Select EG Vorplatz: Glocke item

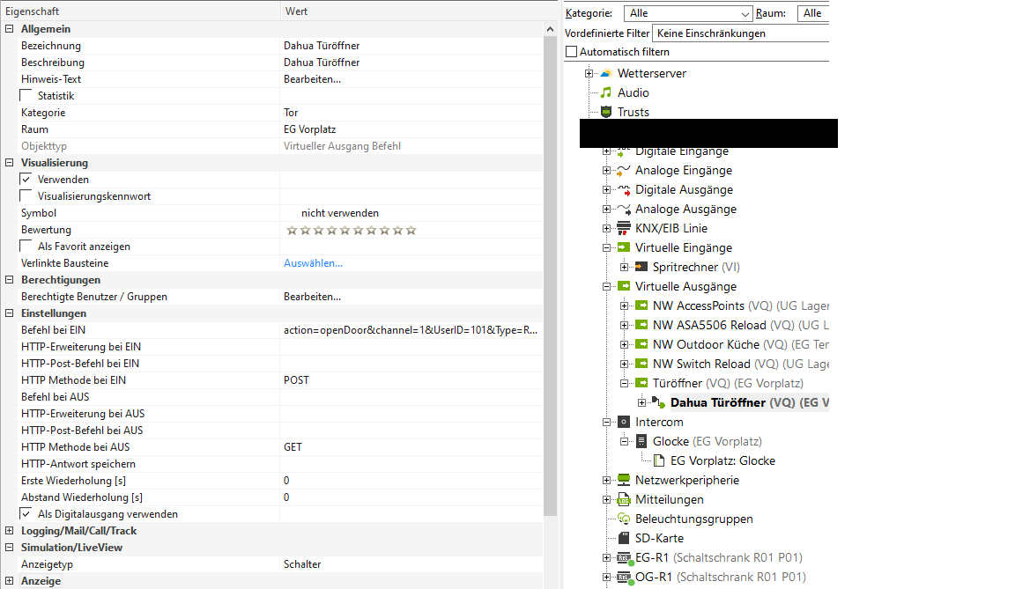722,460
